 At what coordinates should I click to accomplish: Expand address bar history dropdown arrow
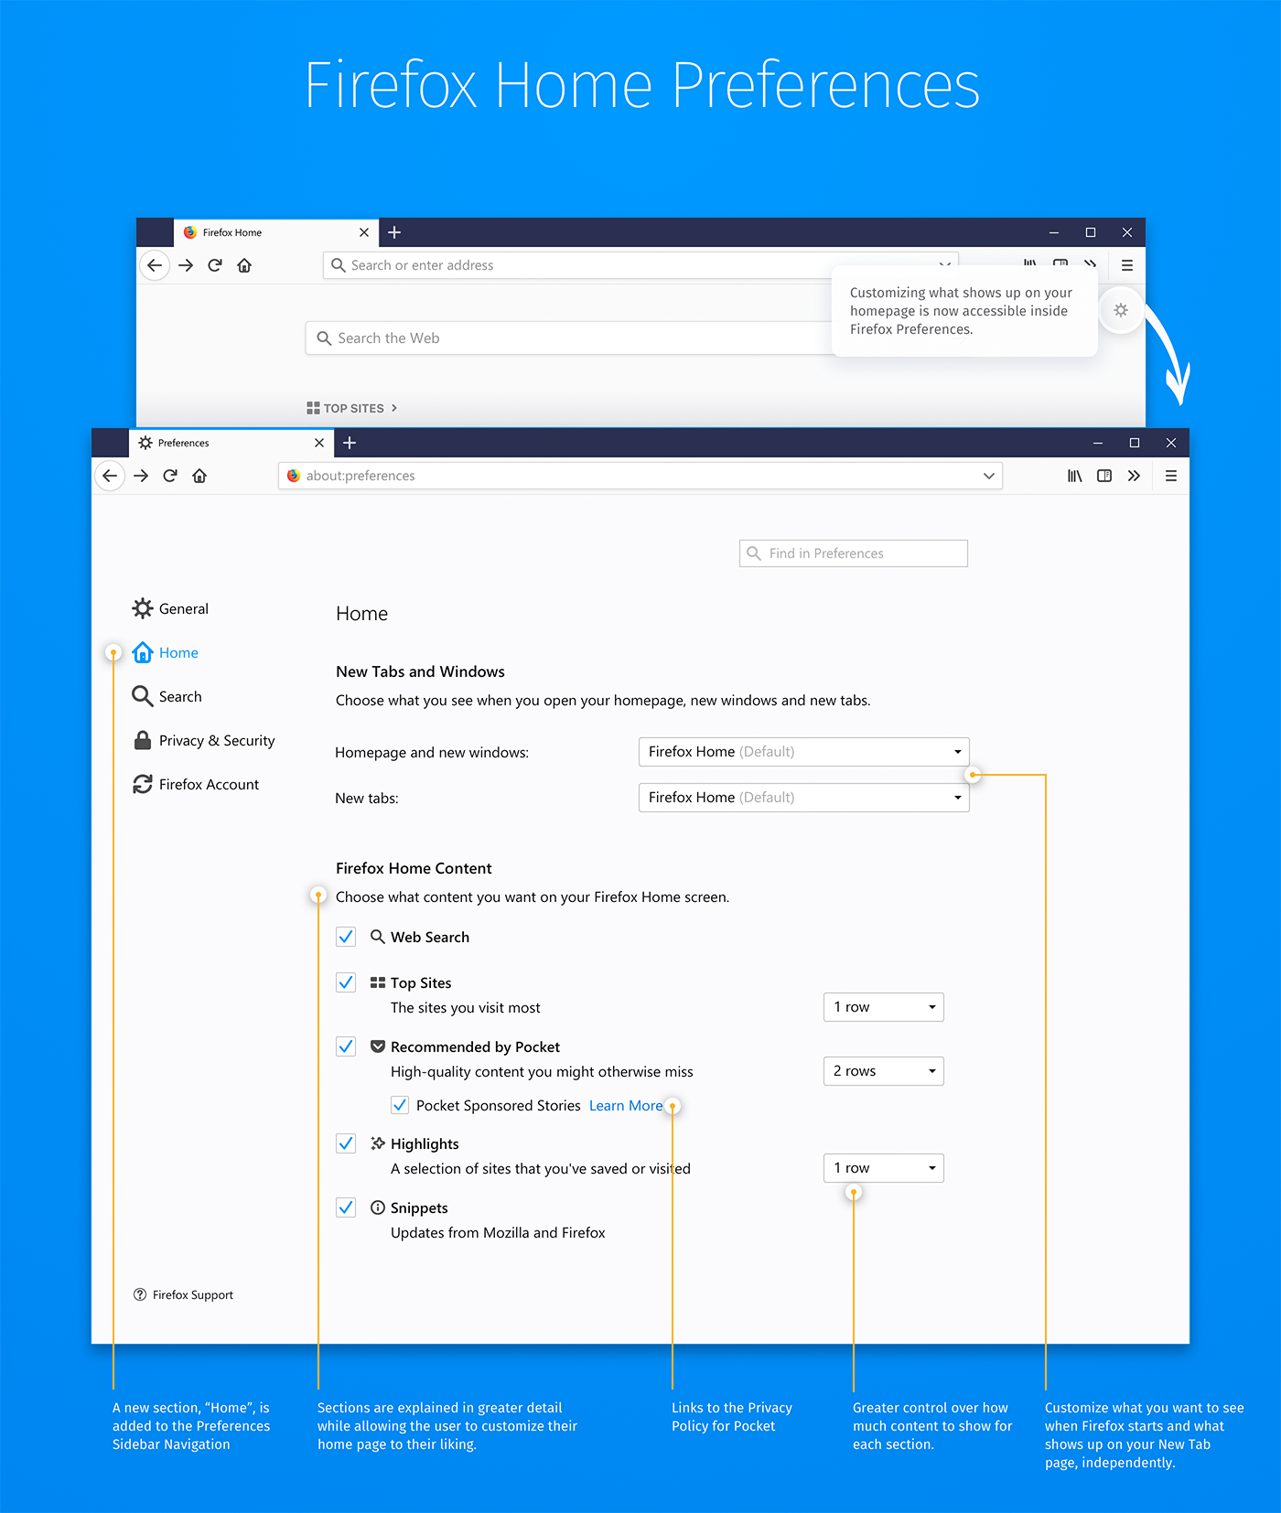click(x=989, y=476)
